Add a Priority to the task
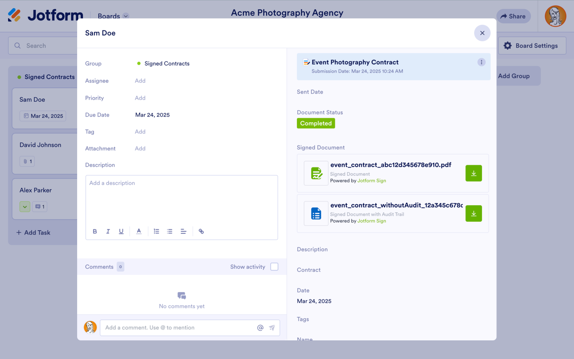 [140, 98]
